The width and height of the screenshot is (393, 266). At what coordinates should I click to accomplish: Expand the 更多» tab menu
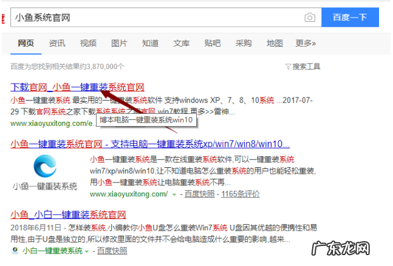306,43
